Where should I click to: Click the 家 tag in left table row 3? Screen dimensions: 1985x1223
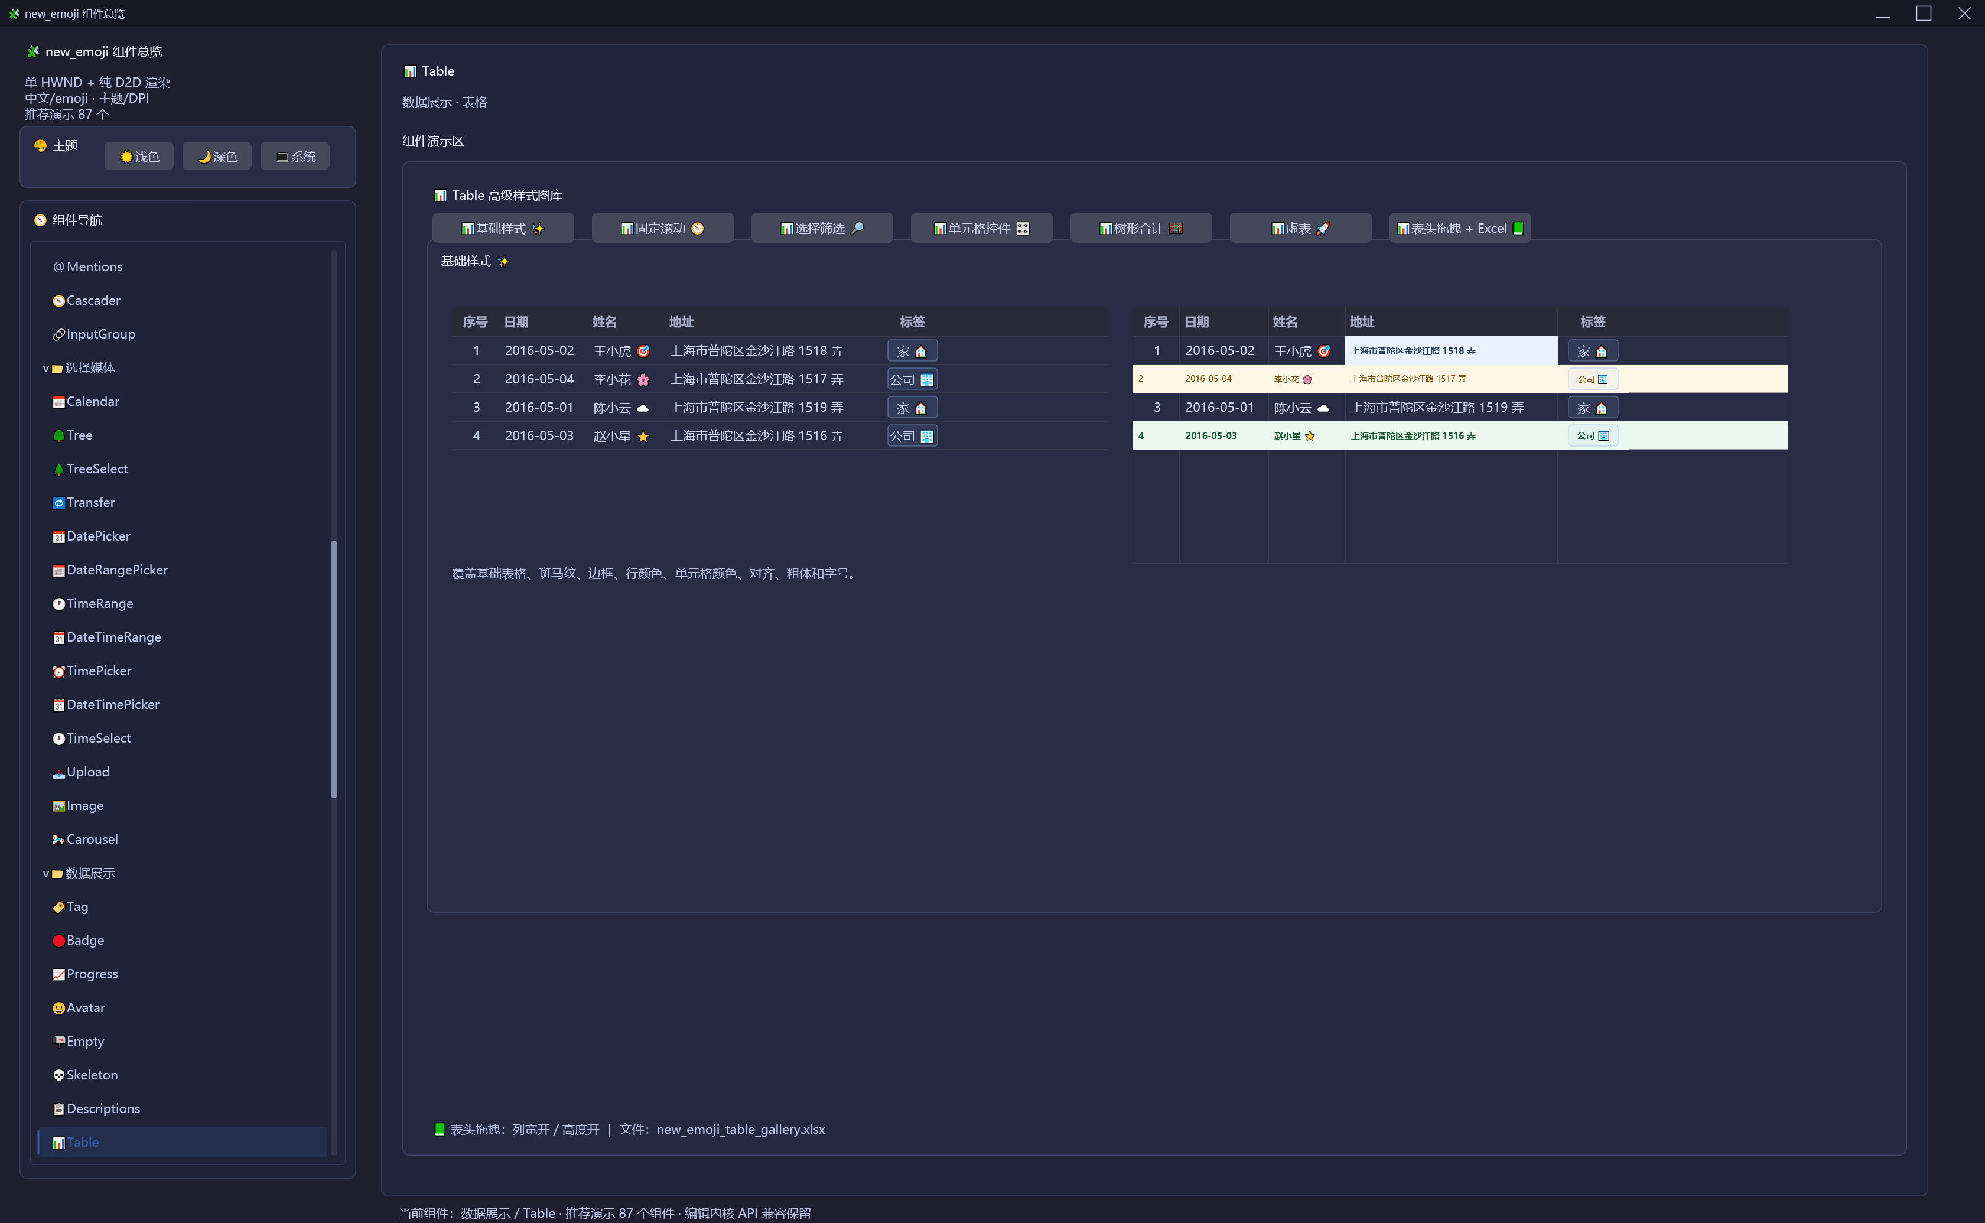(x=912, y=408)
